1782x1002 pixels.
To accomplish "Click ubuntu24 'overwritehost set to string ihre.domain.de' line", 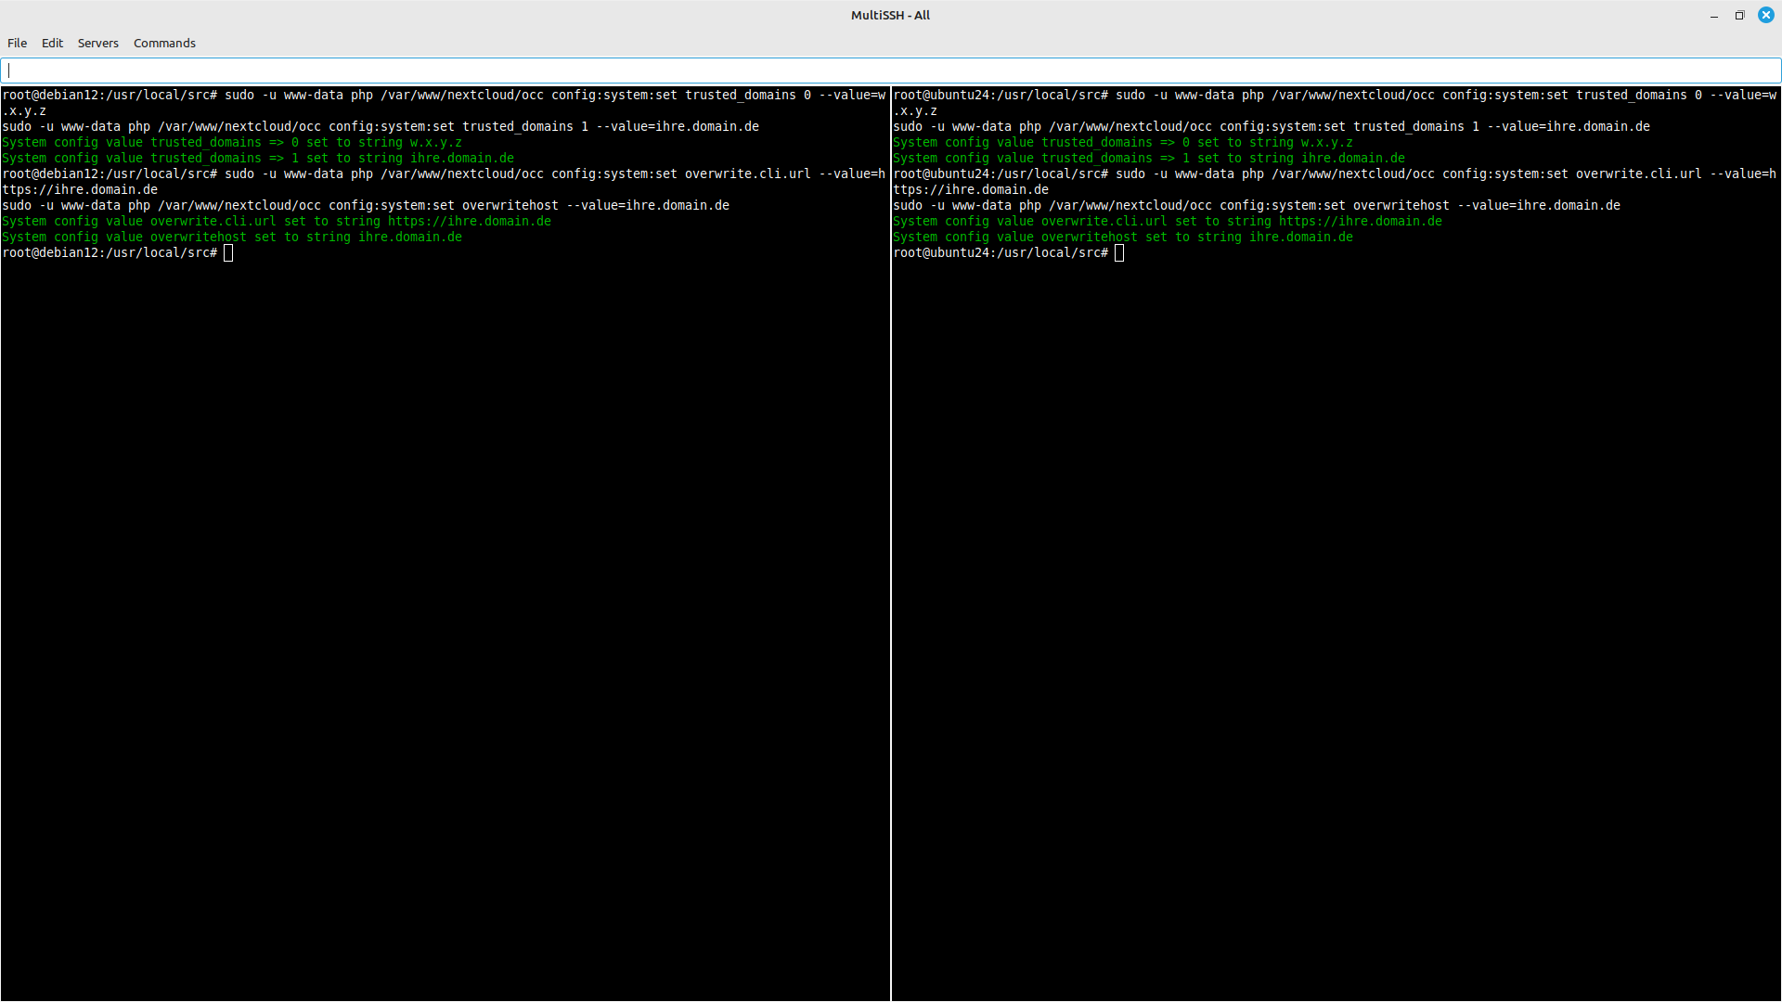I will 1123,237.
